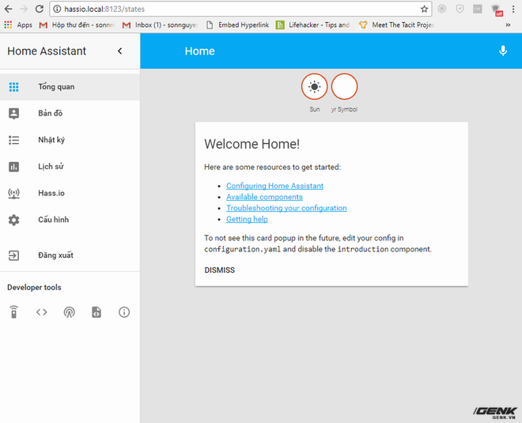
Task: Open the Configuring Home Assistant link
Action: (x=274, y=186)
